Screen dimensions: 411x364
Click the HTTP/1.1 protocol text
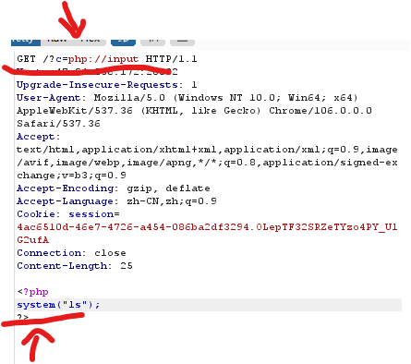(x=171, y=59)
